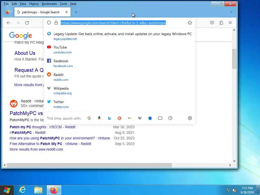Open the Edit menu

[14, 4]
